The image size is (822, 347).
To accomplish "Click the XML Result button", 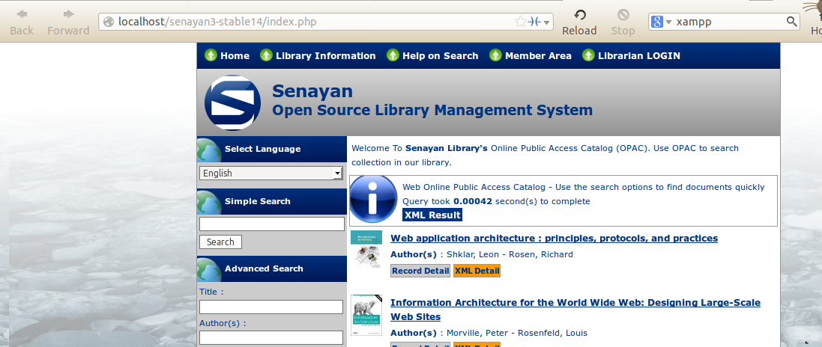I will pyautogui.click(x=432, y=215).
